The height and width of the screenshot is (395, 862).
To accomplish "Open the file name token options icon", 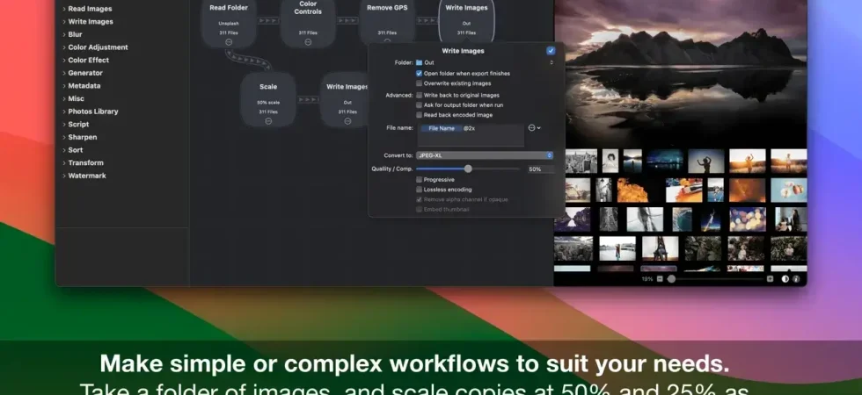I will [534, 128].
